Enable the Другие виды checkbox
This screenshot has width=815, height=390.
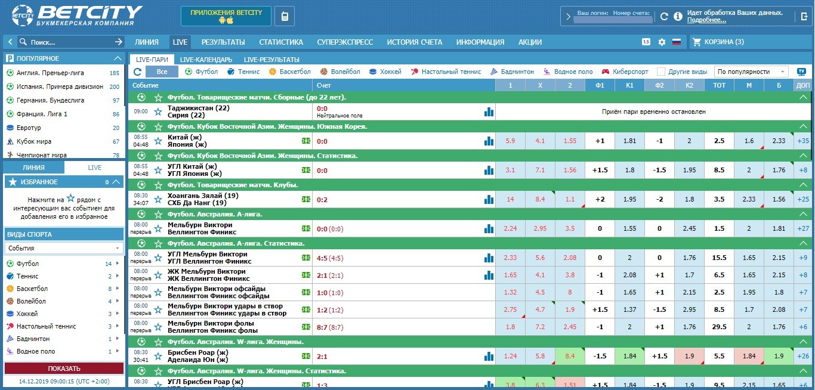(x=661, y=72)
